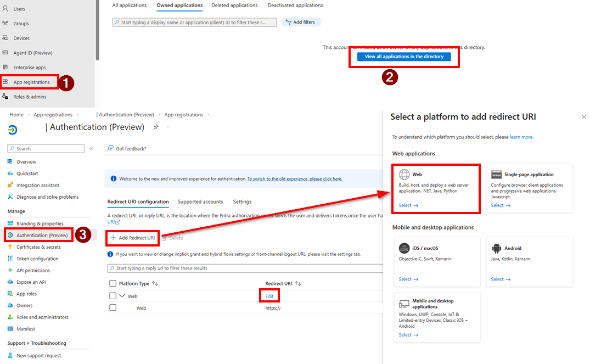The height and width of the screenshot is (364, 590).
Task: Open the Groups sidebar icon
Action: [x=5, y=23]
